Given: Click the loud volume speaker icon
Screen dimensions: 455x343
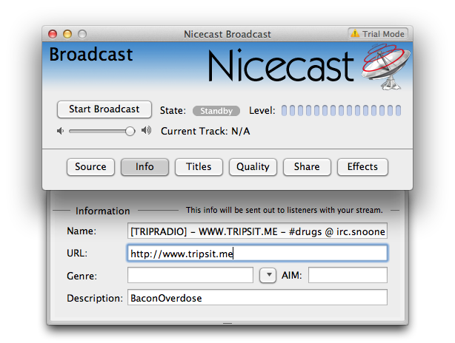Looking at the screenshot, I should tap(146, 131).
